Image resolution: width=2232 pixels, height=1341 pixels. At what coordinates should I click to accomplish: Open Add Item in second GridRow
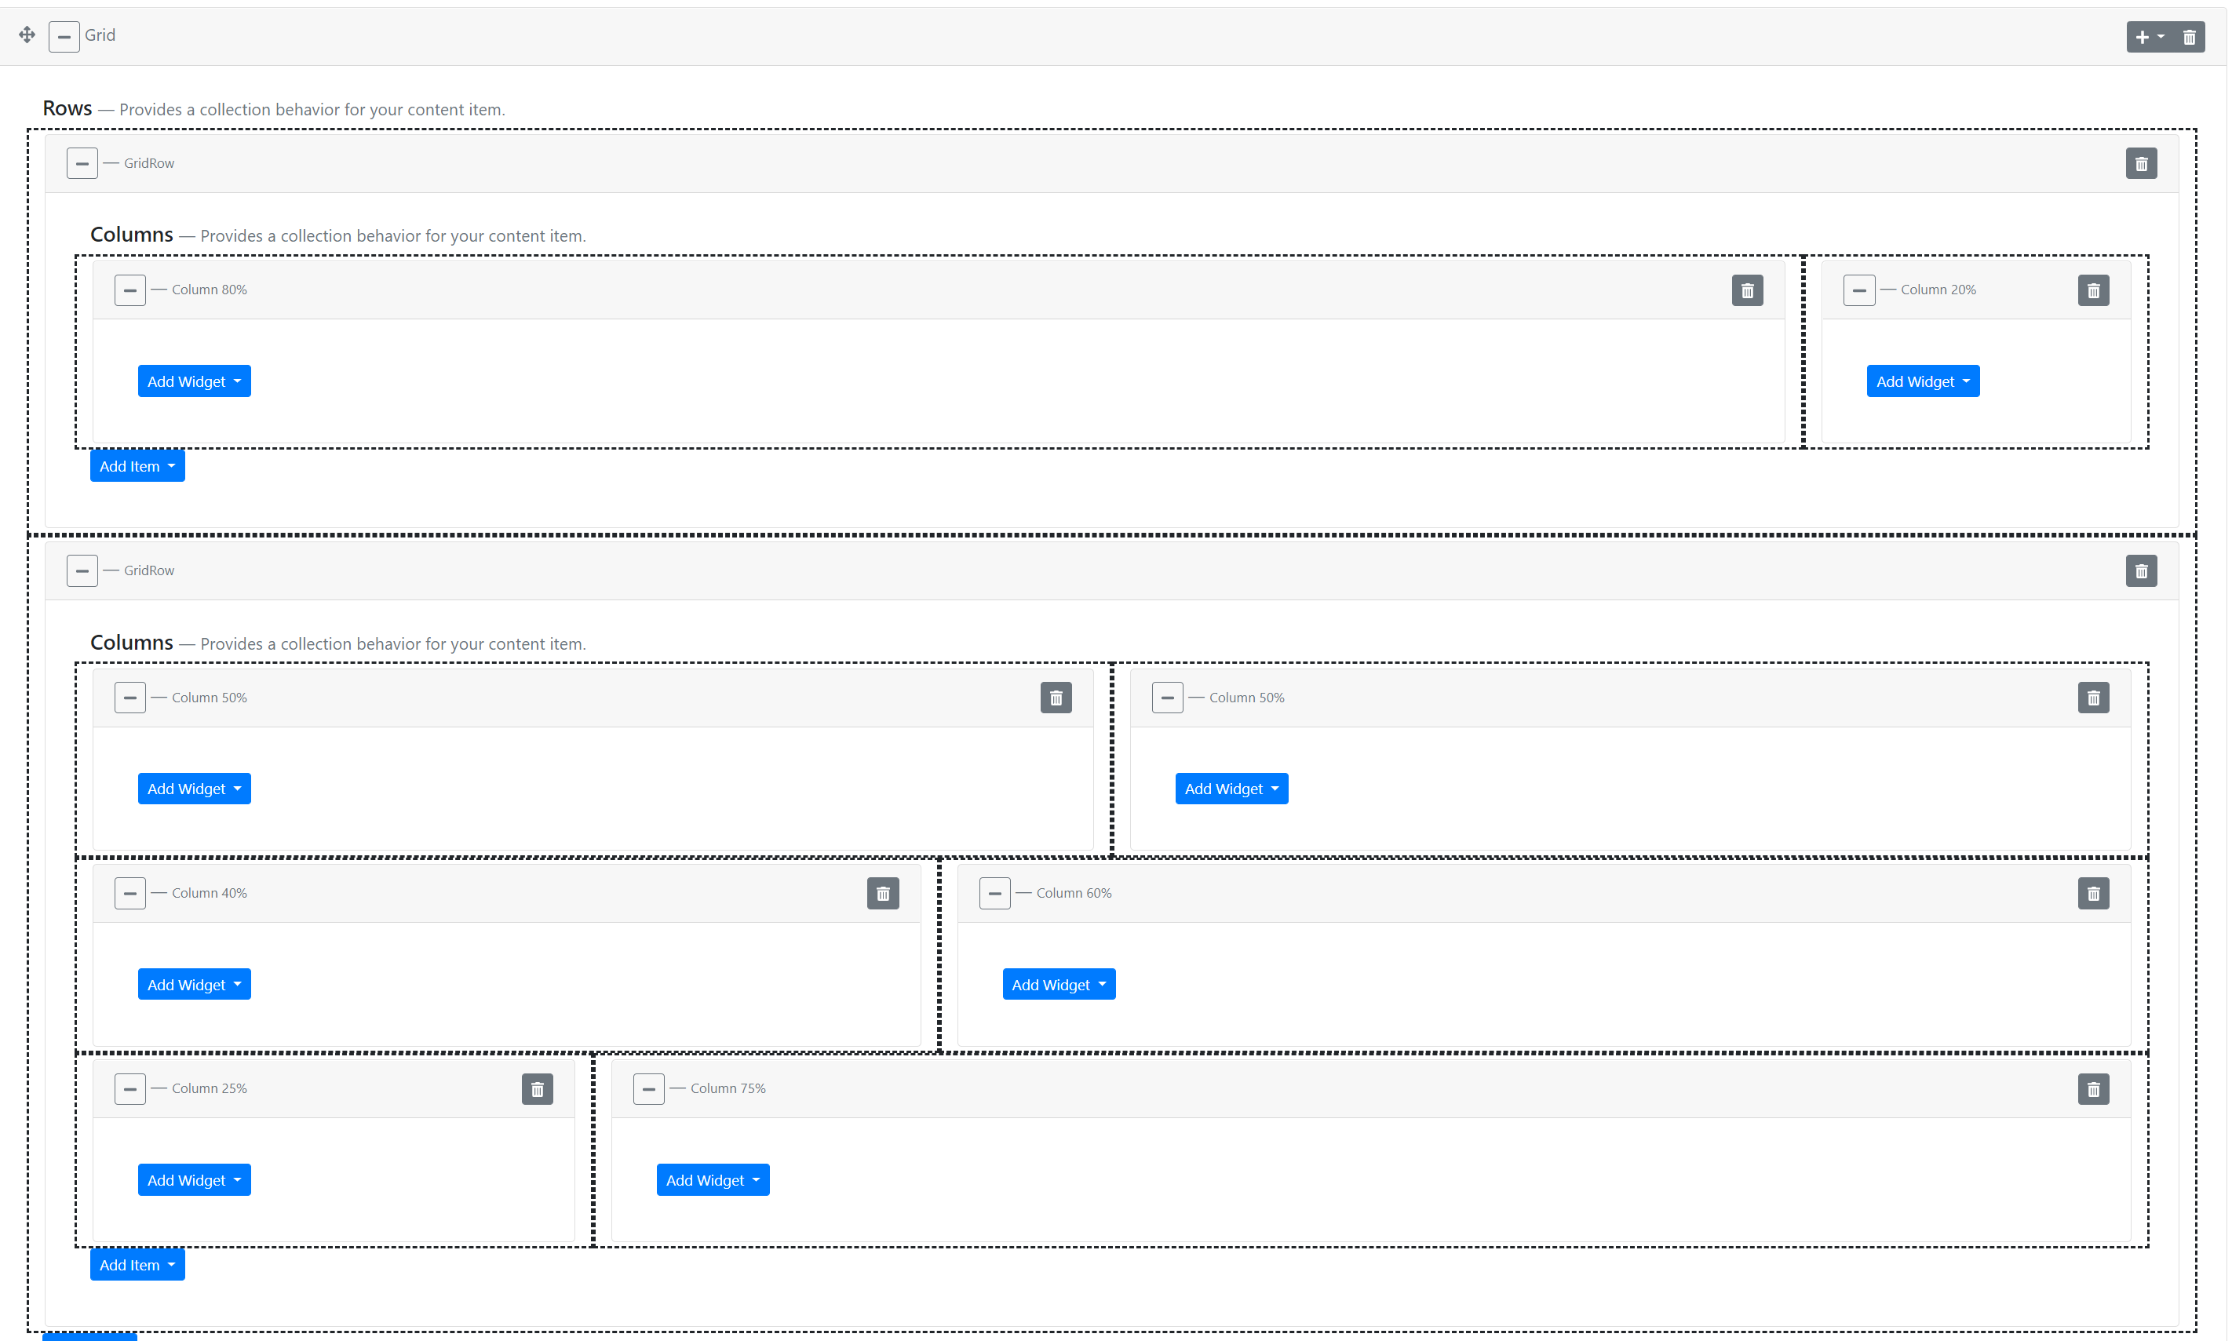(x=137, y=1265)
